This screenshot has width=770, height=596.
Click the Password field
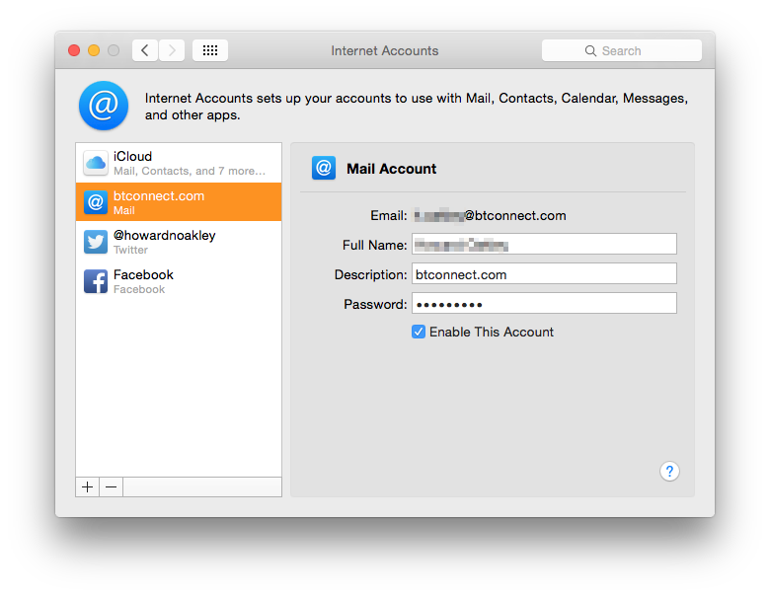[544, 304]
